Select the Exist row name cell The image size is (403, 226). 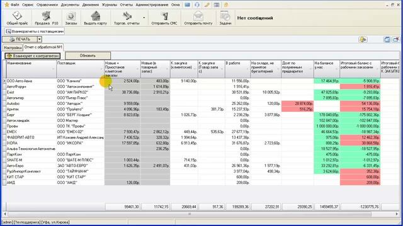coord(31,92)
